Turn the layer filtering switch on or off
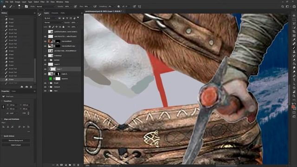Screen dimensions: 297x167 [78, 18]
